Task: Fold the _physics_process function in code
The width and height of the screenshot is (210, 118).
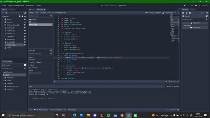Action: click(x=60, y=53)
